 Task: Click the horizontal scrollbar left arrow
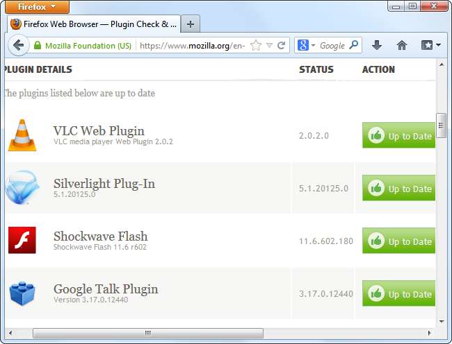10,333
